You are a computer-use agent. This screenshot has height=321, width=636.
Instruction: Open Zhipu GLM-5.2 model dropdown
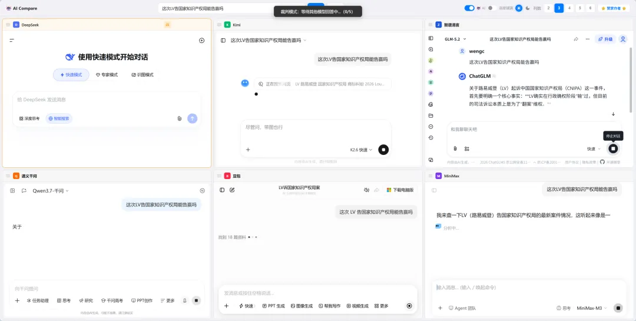coord(455,39)
